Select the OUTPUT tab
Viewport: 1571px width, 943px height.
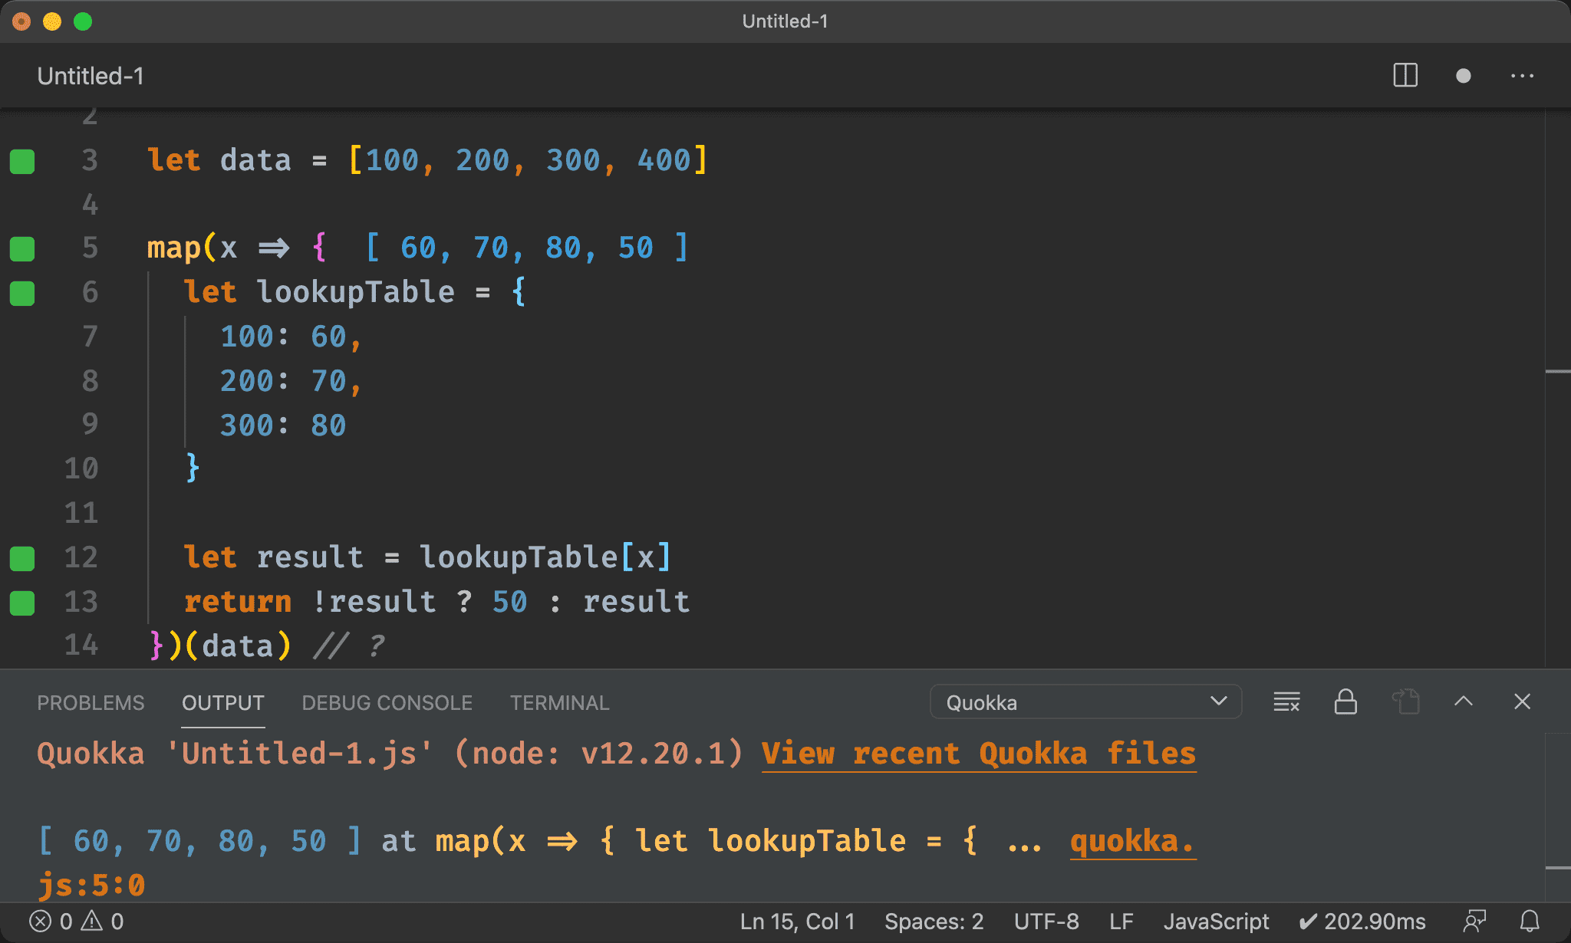tap(223, 702)
